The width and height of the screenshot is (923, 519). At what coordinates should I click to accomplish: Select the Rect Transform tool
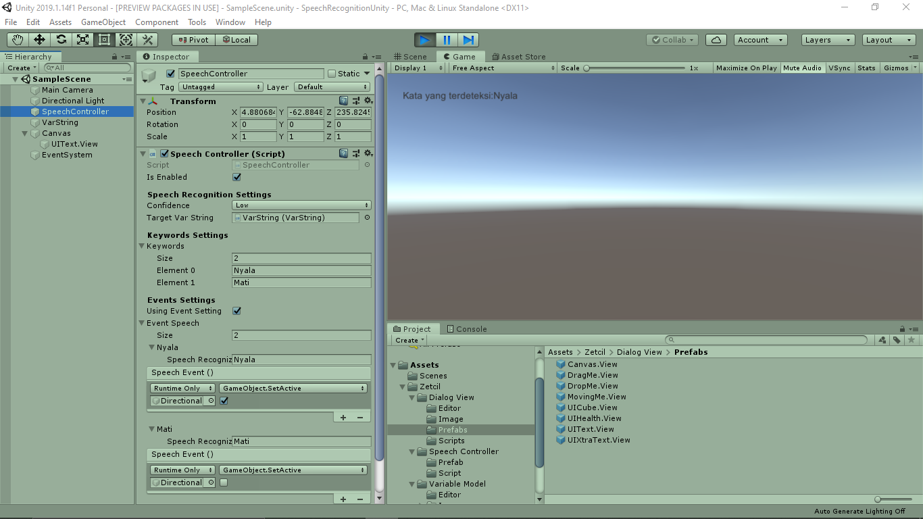[x=103, y=39]
